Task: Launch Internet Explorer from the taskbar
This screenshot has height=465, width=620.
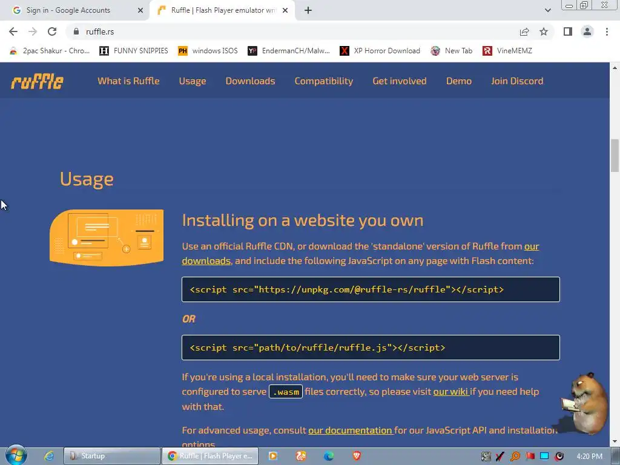Action: tap(48, 456)
